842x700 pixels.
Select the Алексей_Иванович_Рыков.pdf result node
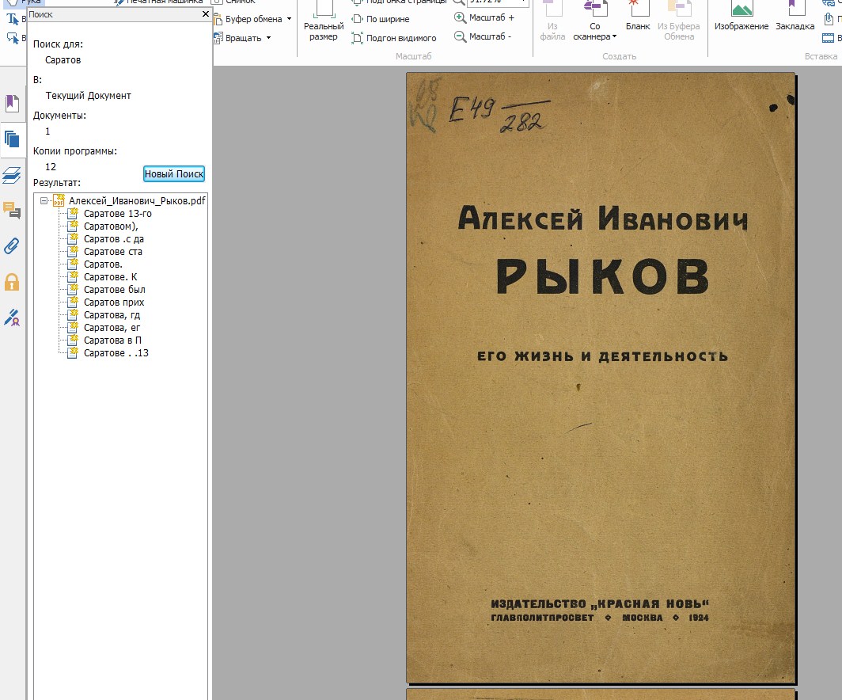(137, 201)
